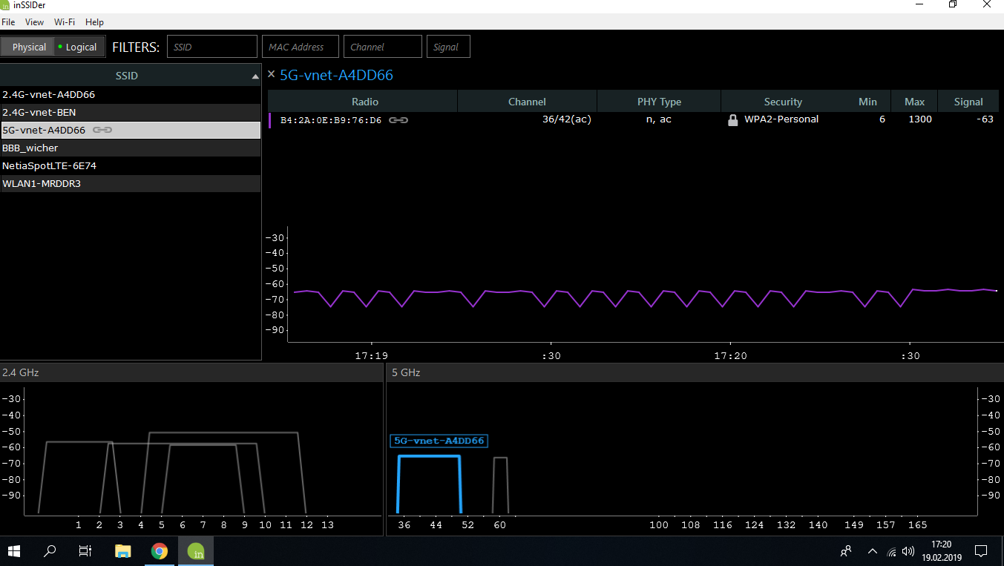Click the Max column header
Viewport: 1004px width, 566px height.
click(914, 102)
